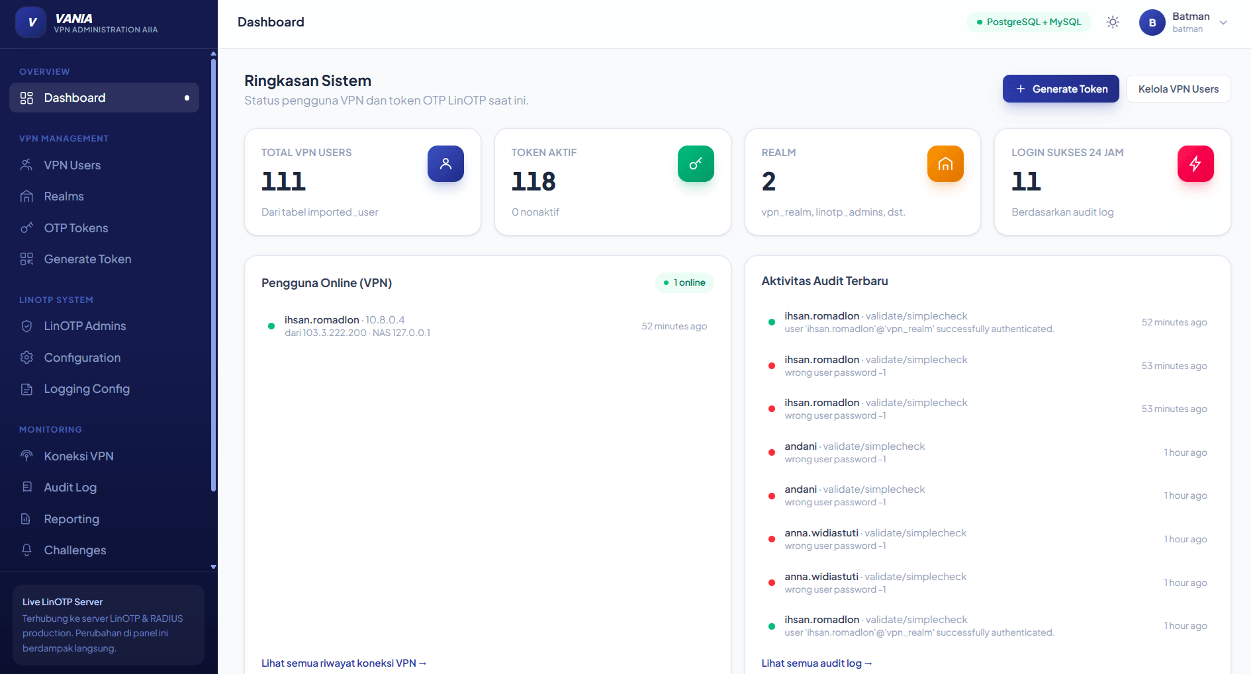This screenshot has width=1251, height=674.
Task: Open the Total VPN Users card icon
Action: tap(445, 163)
